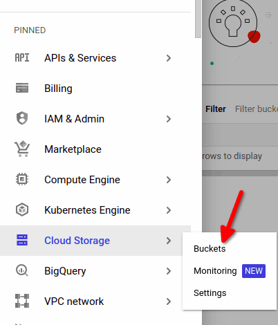Open Compute Engine menu entry

(x=95, y=180)
